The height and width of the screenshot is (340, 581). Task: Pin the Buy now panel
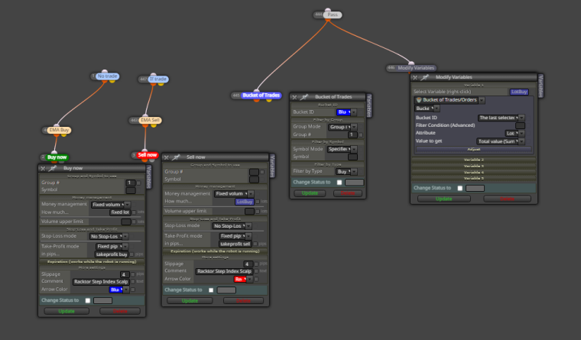tap(52, 169)
